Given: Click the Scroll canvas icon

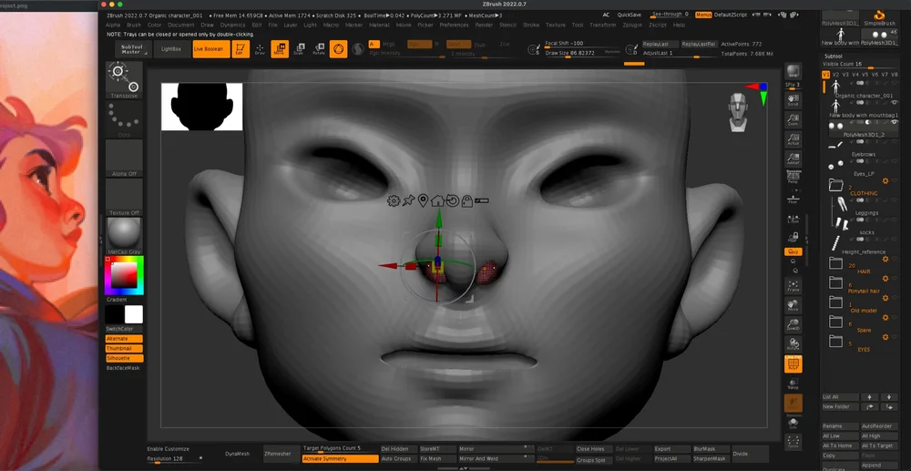Looking at the screenshot, I should [793, 100].
